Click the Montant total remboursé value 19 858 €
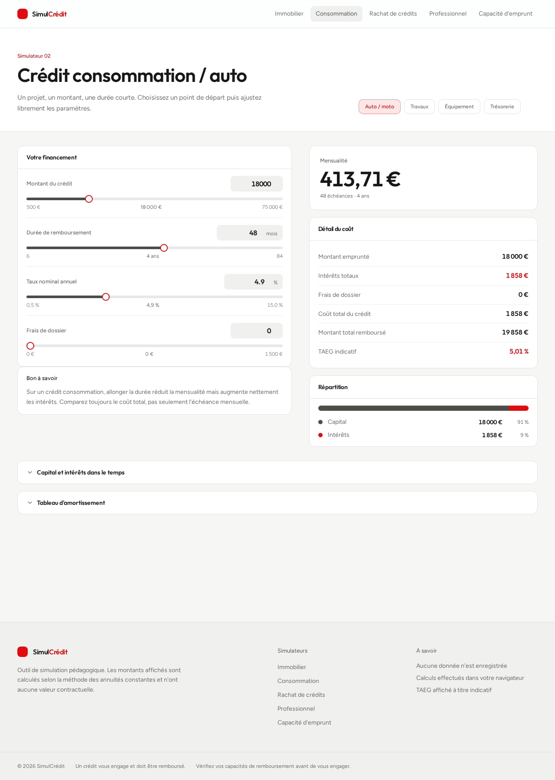Image resolution: width=555 pixels, height=780 pixels. click(515, 332)
